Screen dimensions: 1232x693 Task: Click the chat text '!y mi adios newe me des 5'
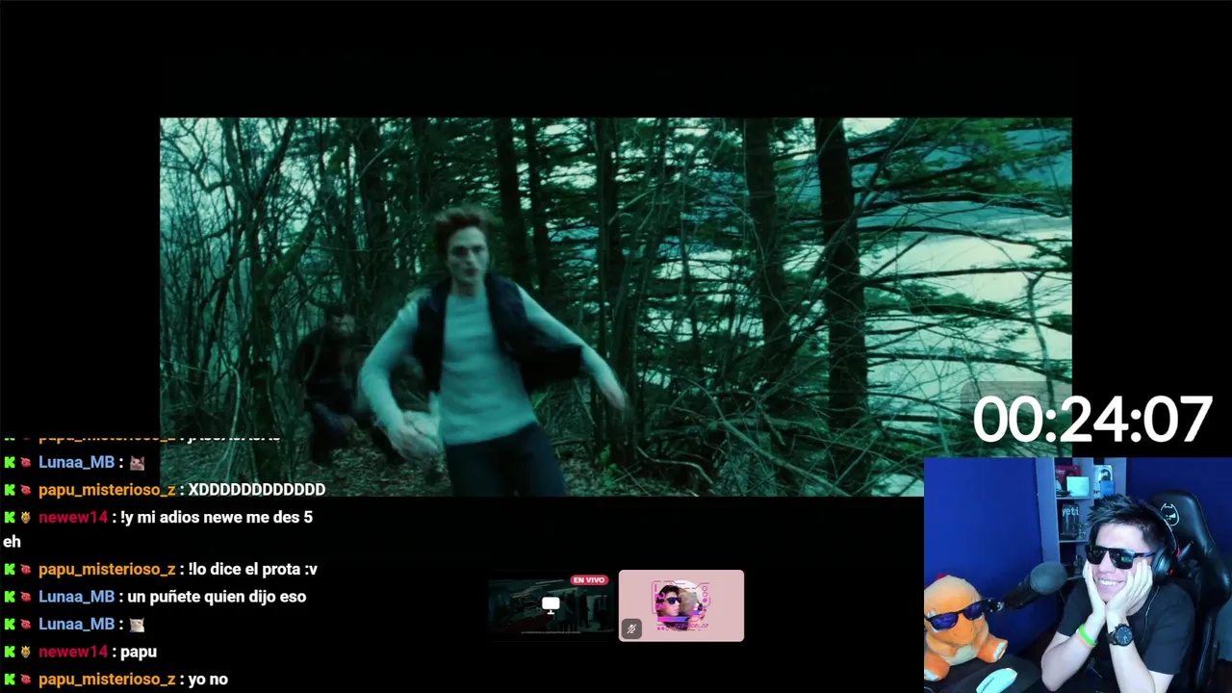pyautogui.click(x=217, y=518)
